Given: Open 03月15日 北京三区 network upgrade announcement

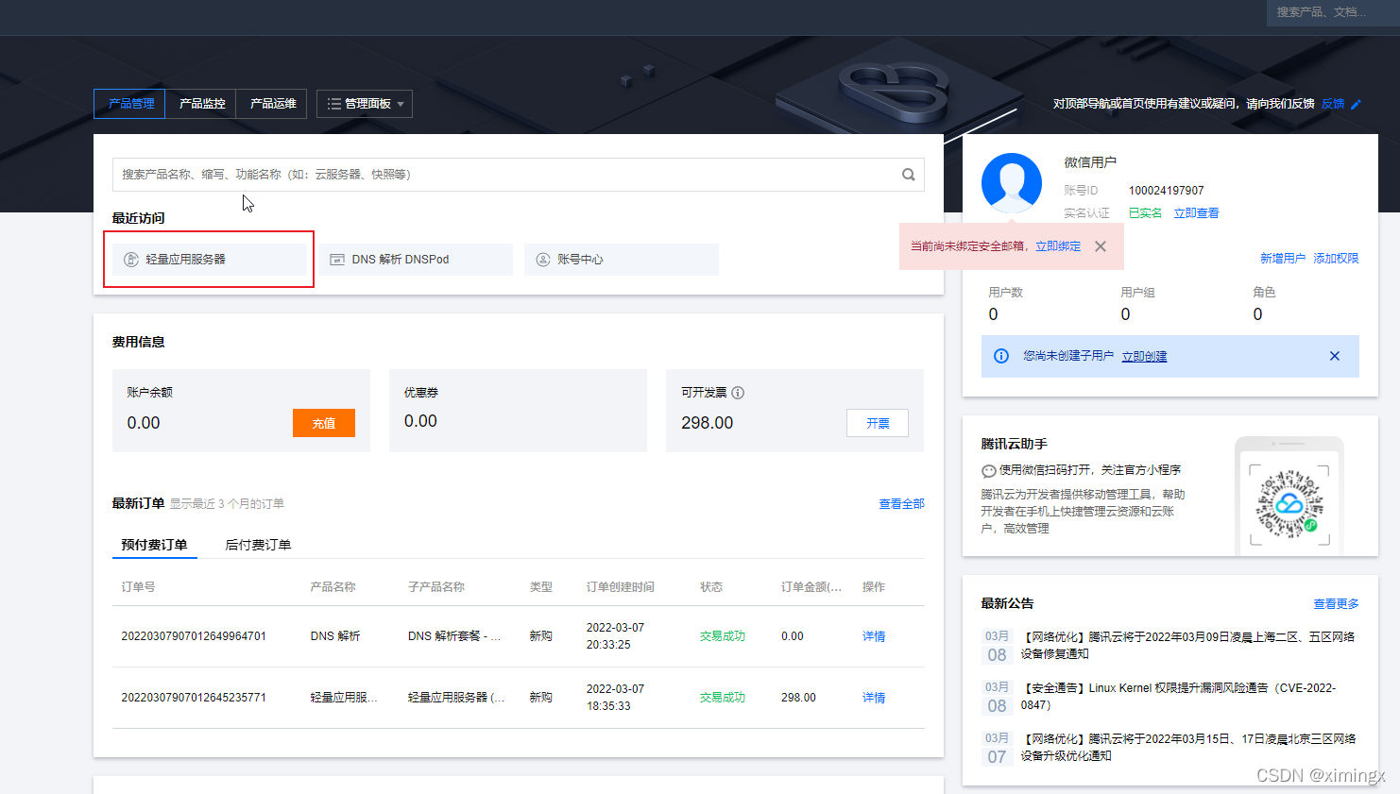Looking at the screenshot, I should point(1187,747).
